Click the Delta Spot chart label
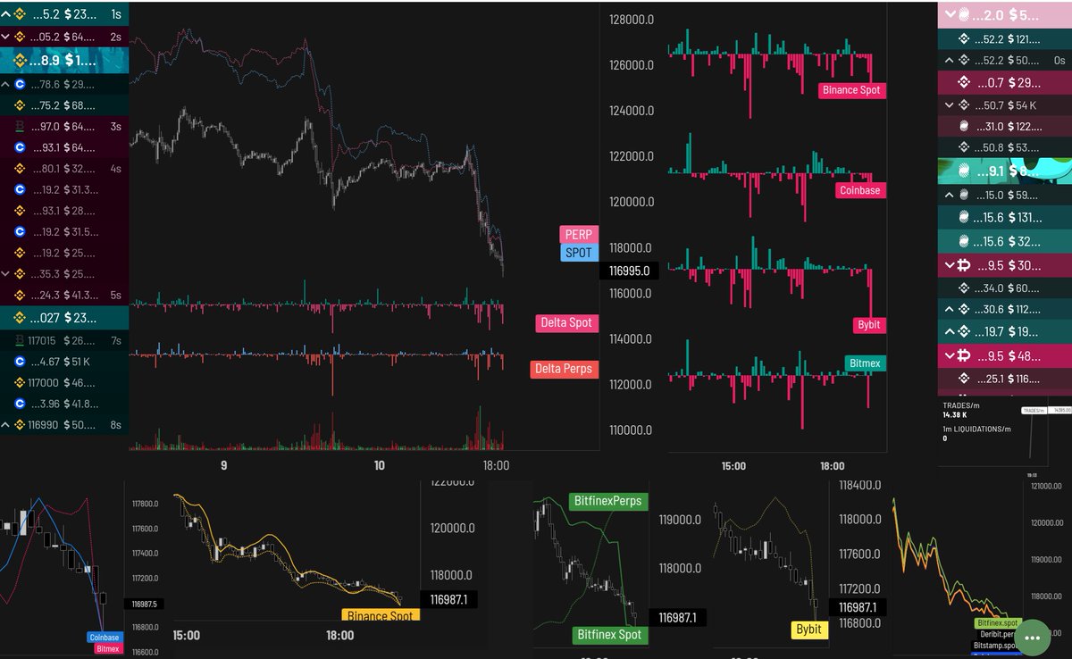The width and height of the screenshot is (1072, 659). click(566, 322)
